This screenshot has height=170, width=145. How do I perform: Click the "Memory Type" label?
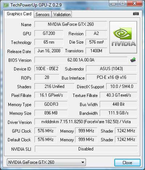click(20, 105)
